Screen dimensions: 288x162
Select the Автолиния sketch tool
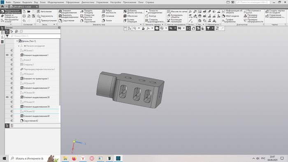[44, 12]
